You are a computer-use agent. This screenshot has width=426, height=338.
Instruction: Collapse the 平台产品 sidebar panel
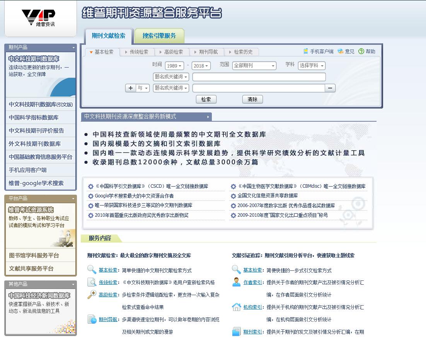pos(73,199)
